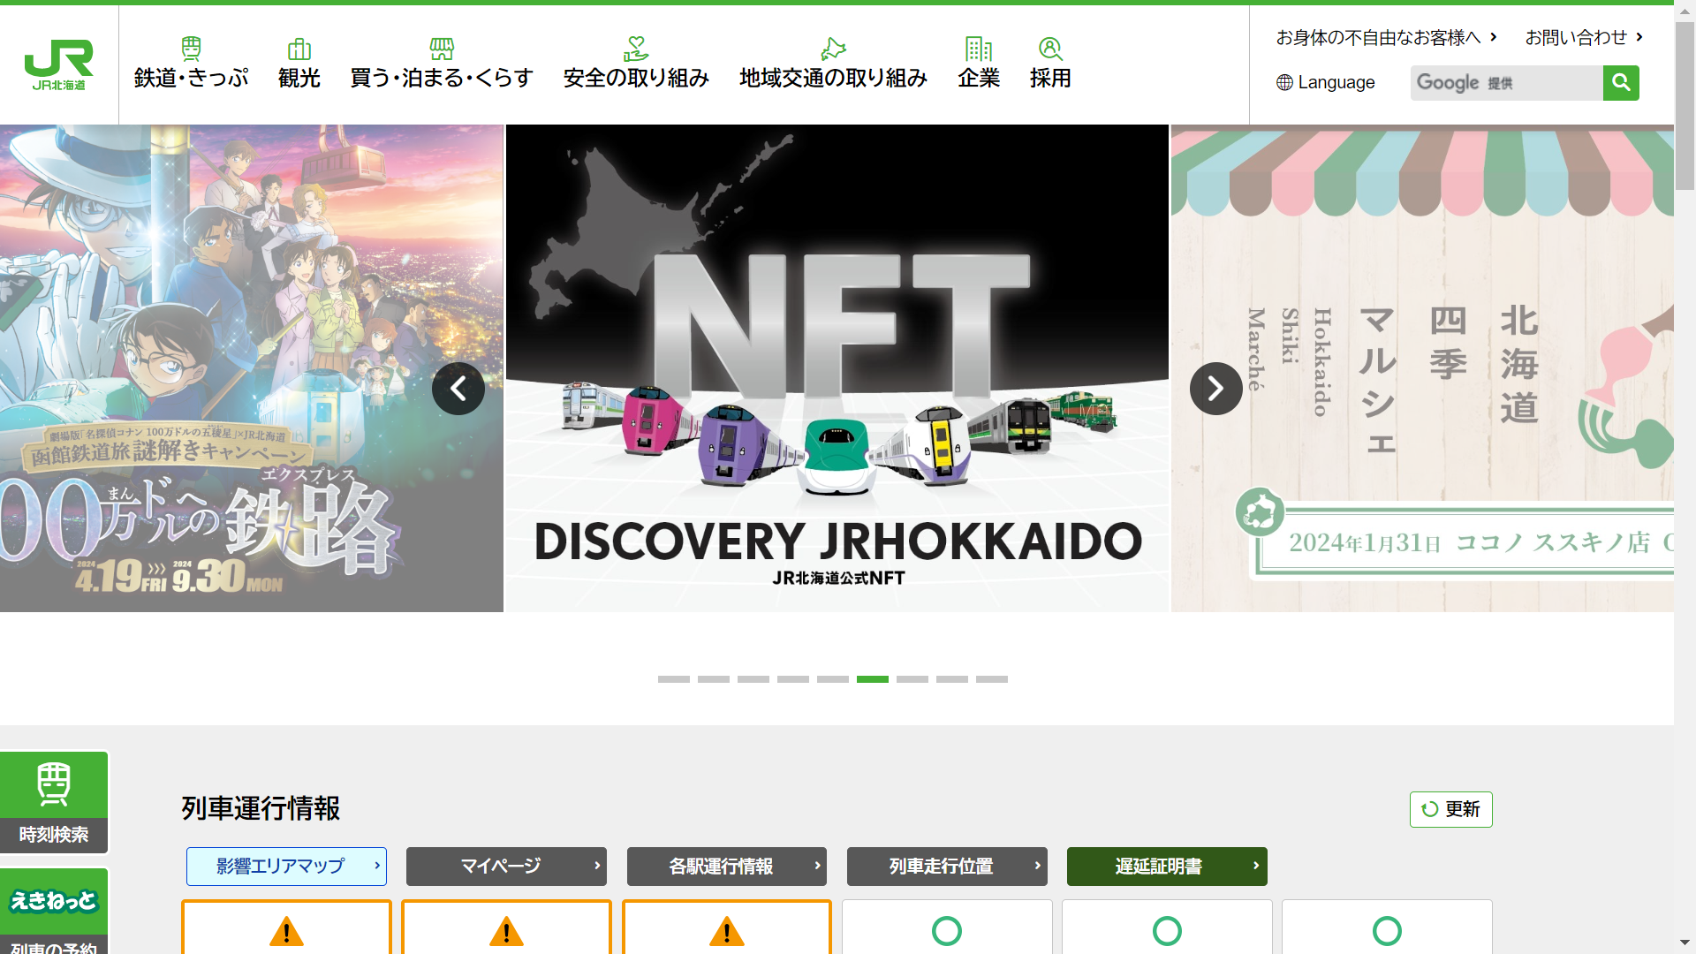1696x954 pixels.
Task: Click the 列車運行情報 heading
Action: [x=261, y=809]
